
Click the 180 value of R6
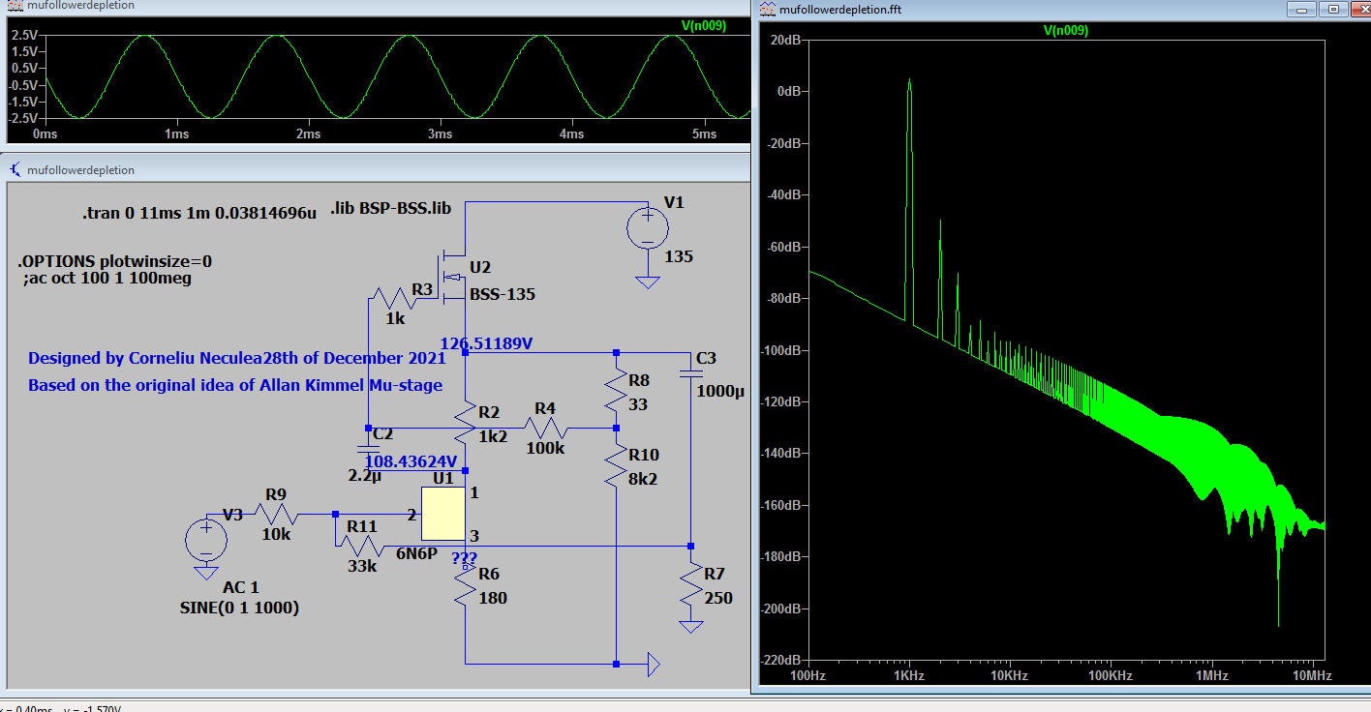coord(493,598)
